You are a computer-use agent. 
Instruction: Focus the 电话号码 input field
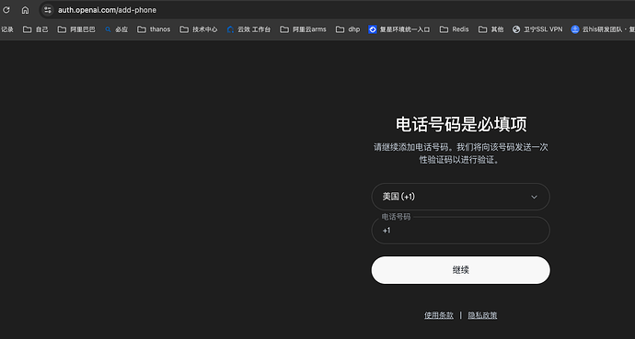tap(460, 231)
